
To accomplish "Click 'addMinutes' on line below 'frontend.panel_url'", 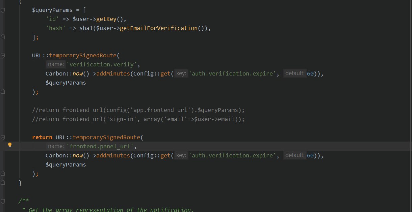I will [x=113, y=156].
